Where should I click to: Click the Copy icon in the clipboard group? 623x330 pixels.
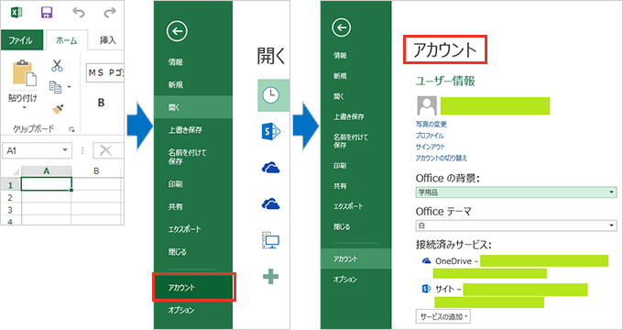coord(55,87)
